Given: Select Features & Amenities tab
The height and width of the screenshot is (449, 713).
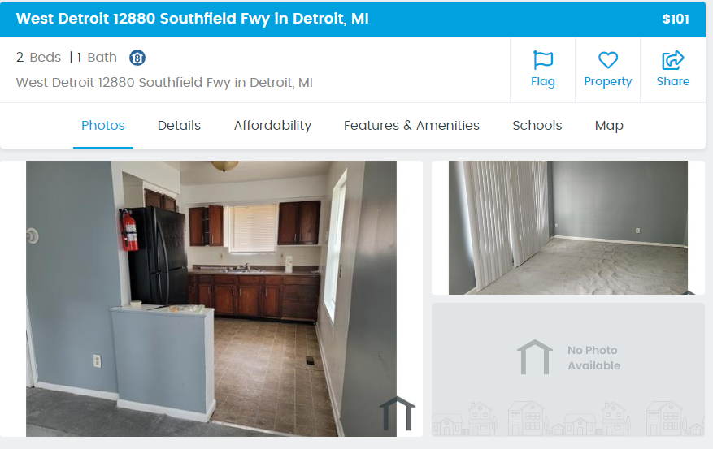Looking at the screenshot, I should 411,125.
